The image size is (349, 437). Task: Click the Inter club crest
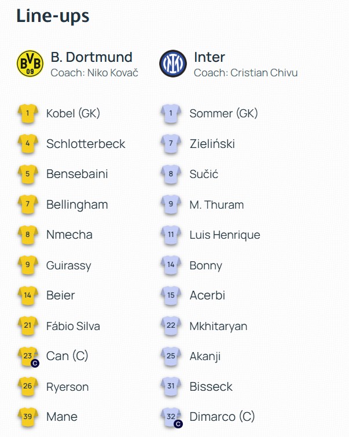point(173,64)
